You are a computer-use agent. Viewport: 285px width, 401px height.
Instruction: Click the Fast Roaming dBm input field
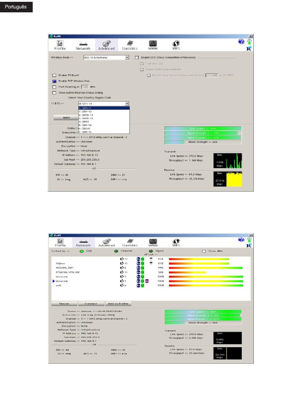click(x=85, y=87)
